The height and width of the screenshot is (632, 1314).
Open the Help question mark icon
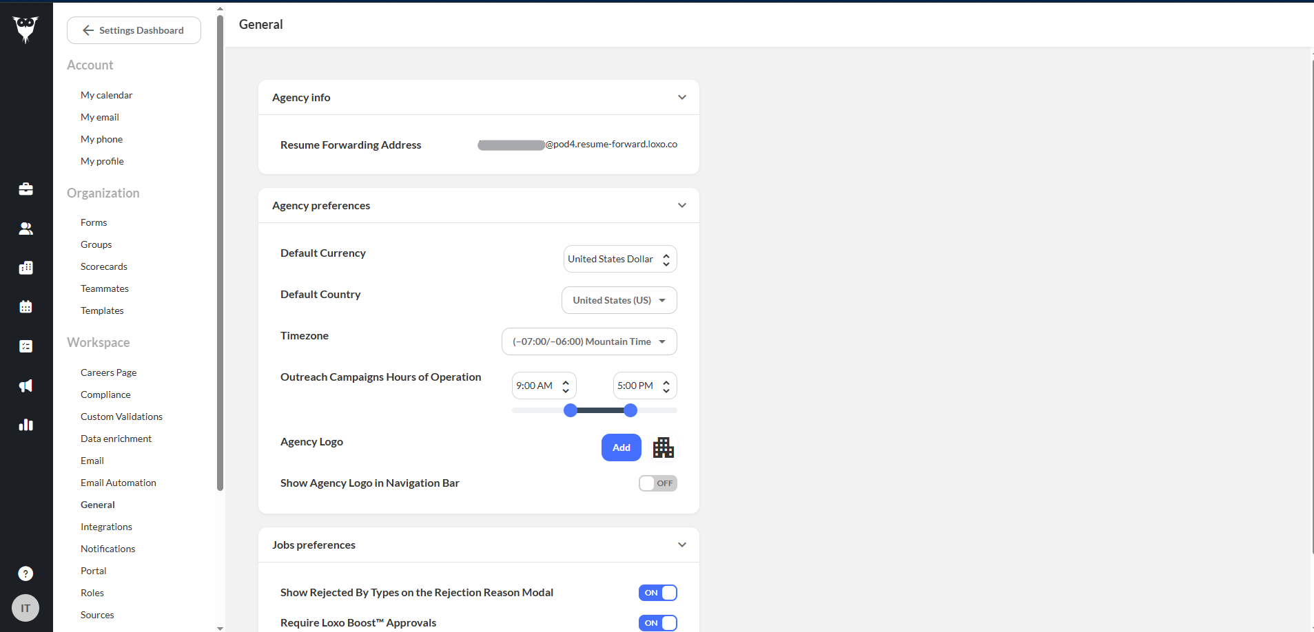tap(25, 573)
